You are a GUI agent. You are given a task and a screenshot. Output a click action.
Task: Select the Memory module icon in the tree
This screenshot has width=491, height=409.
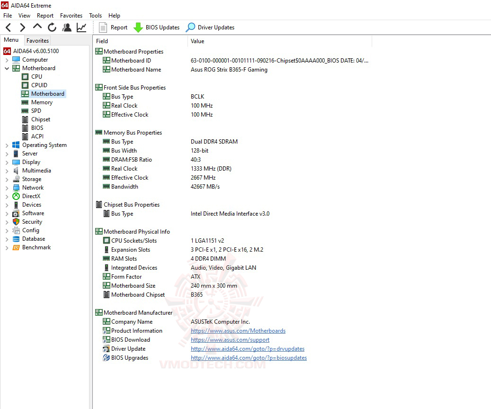pos(25,102)
